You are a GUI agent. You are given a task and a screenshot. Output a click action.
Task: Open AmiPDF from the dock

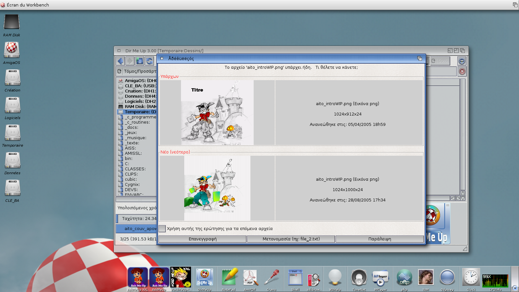250,278
